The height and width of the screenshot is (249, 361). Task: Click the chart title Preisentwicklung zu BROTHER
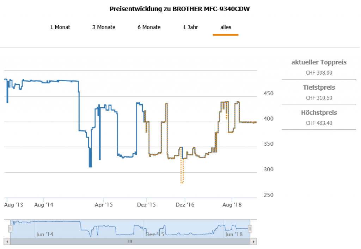pos(180,9)
